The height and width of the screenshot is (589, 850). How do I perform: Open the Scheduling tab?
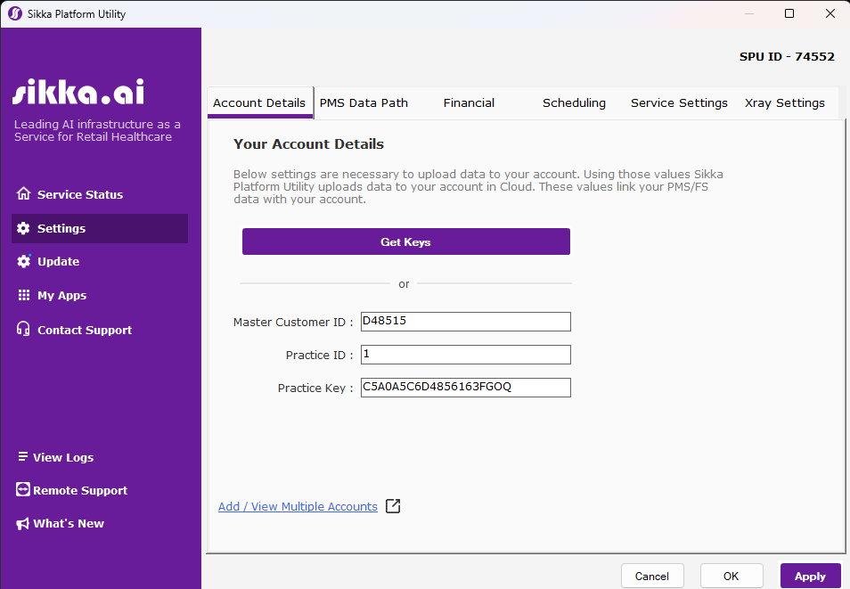pyautogui.click(x=574, y=102)
